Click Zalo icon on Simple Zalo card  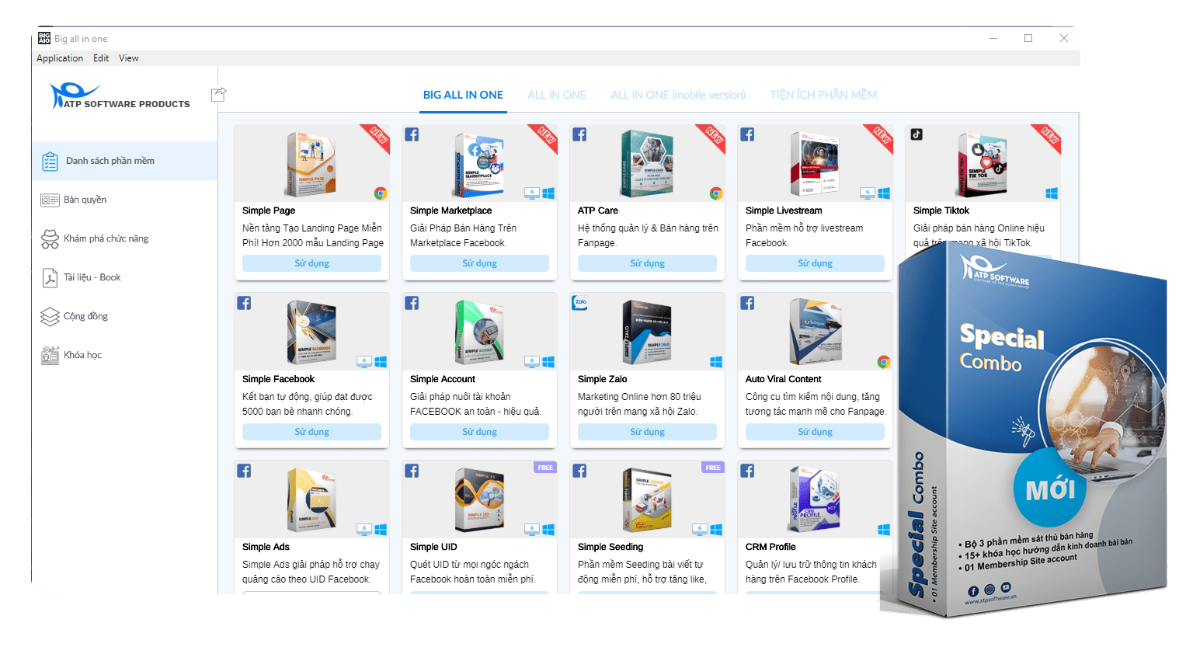pyautogui.click(x=579, y=303)
